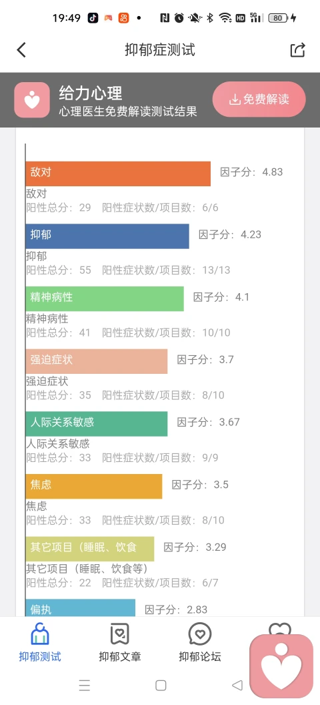
Task: Tap the Android home square button
Action: (x=161, y=685)
